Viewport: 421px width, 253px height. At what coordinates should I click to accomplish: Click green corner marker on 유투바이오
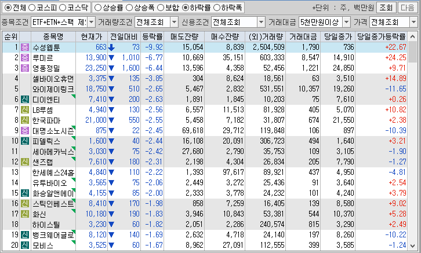coord(74,179)
